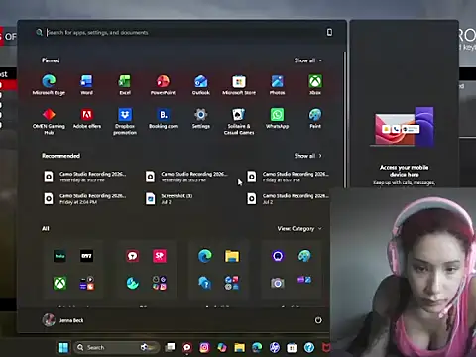
Task: Show all Recommended items
Action: pyautogui.click(x=308, y=156)
